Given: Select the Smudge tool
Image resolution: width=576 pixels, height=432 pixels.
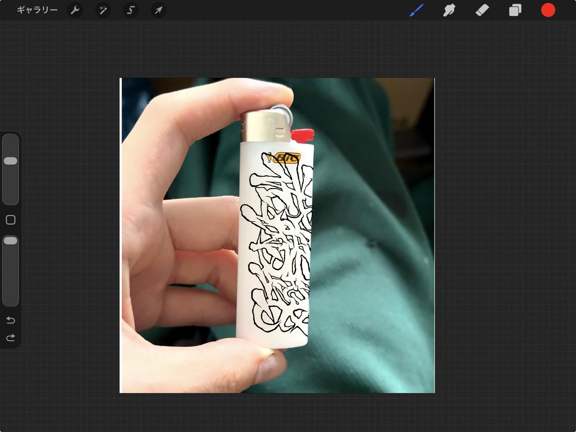Looking at the screenshot, I should 449,10.
